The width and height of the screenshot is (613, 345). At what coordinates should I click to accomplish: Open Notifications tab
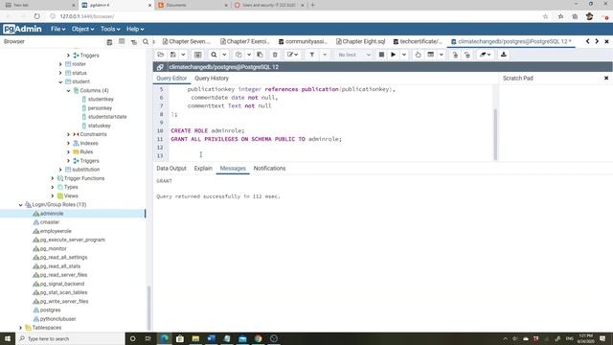point(269,169)
